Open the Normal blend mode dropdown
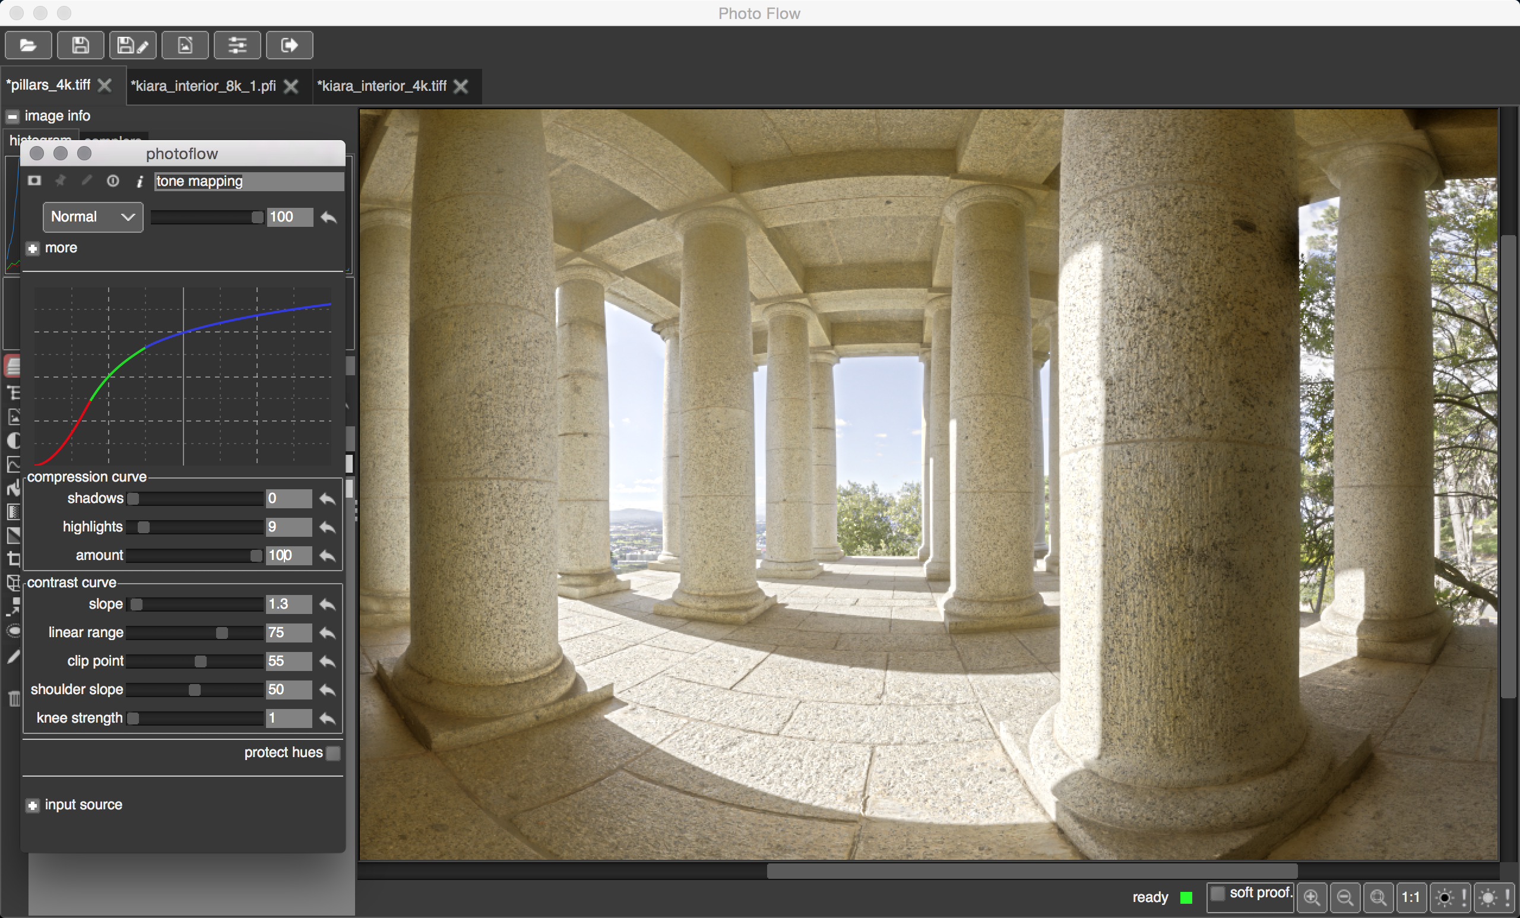Screen dimensions: 1520x918 pyautogui.click(x=93, y=217)
